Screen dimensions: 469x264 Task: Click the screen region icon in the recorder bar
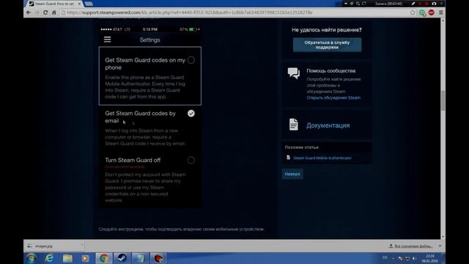364,4
